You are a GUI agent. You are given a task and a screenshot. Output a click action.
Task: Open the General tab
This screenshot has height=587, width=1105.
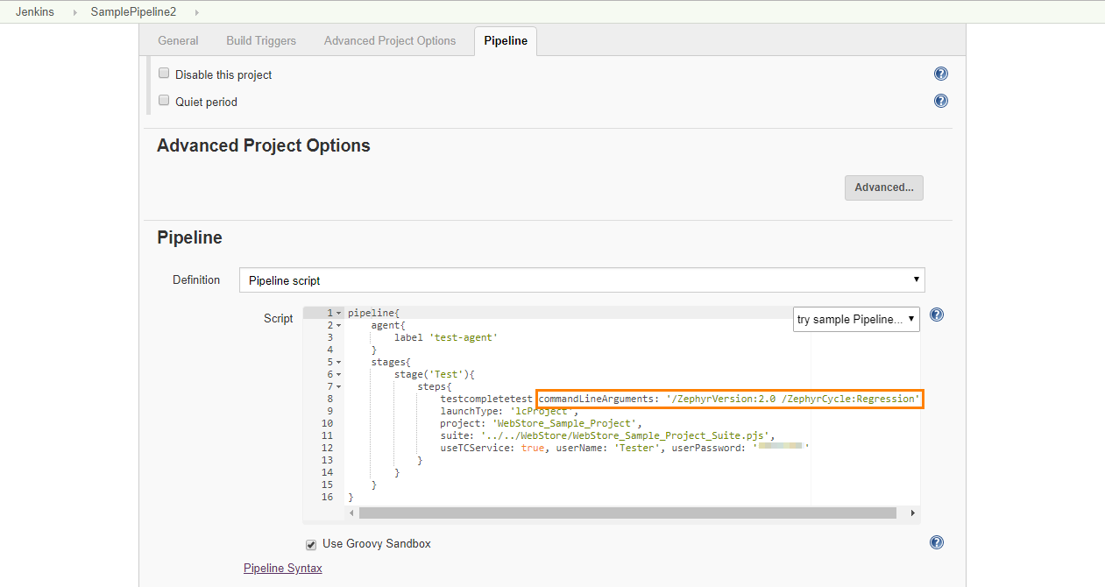tap(178, 40)
